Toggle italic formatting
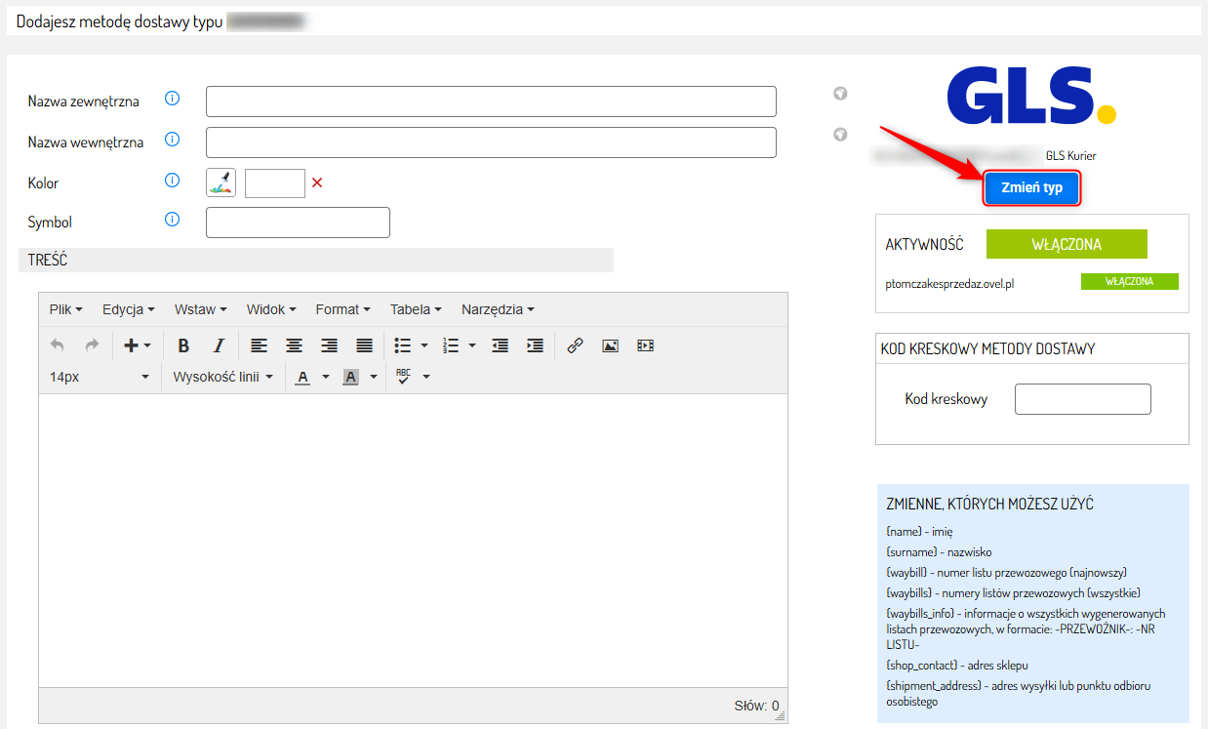The width and height of the screenshot is (1208, 729). [x=219, y=345]
